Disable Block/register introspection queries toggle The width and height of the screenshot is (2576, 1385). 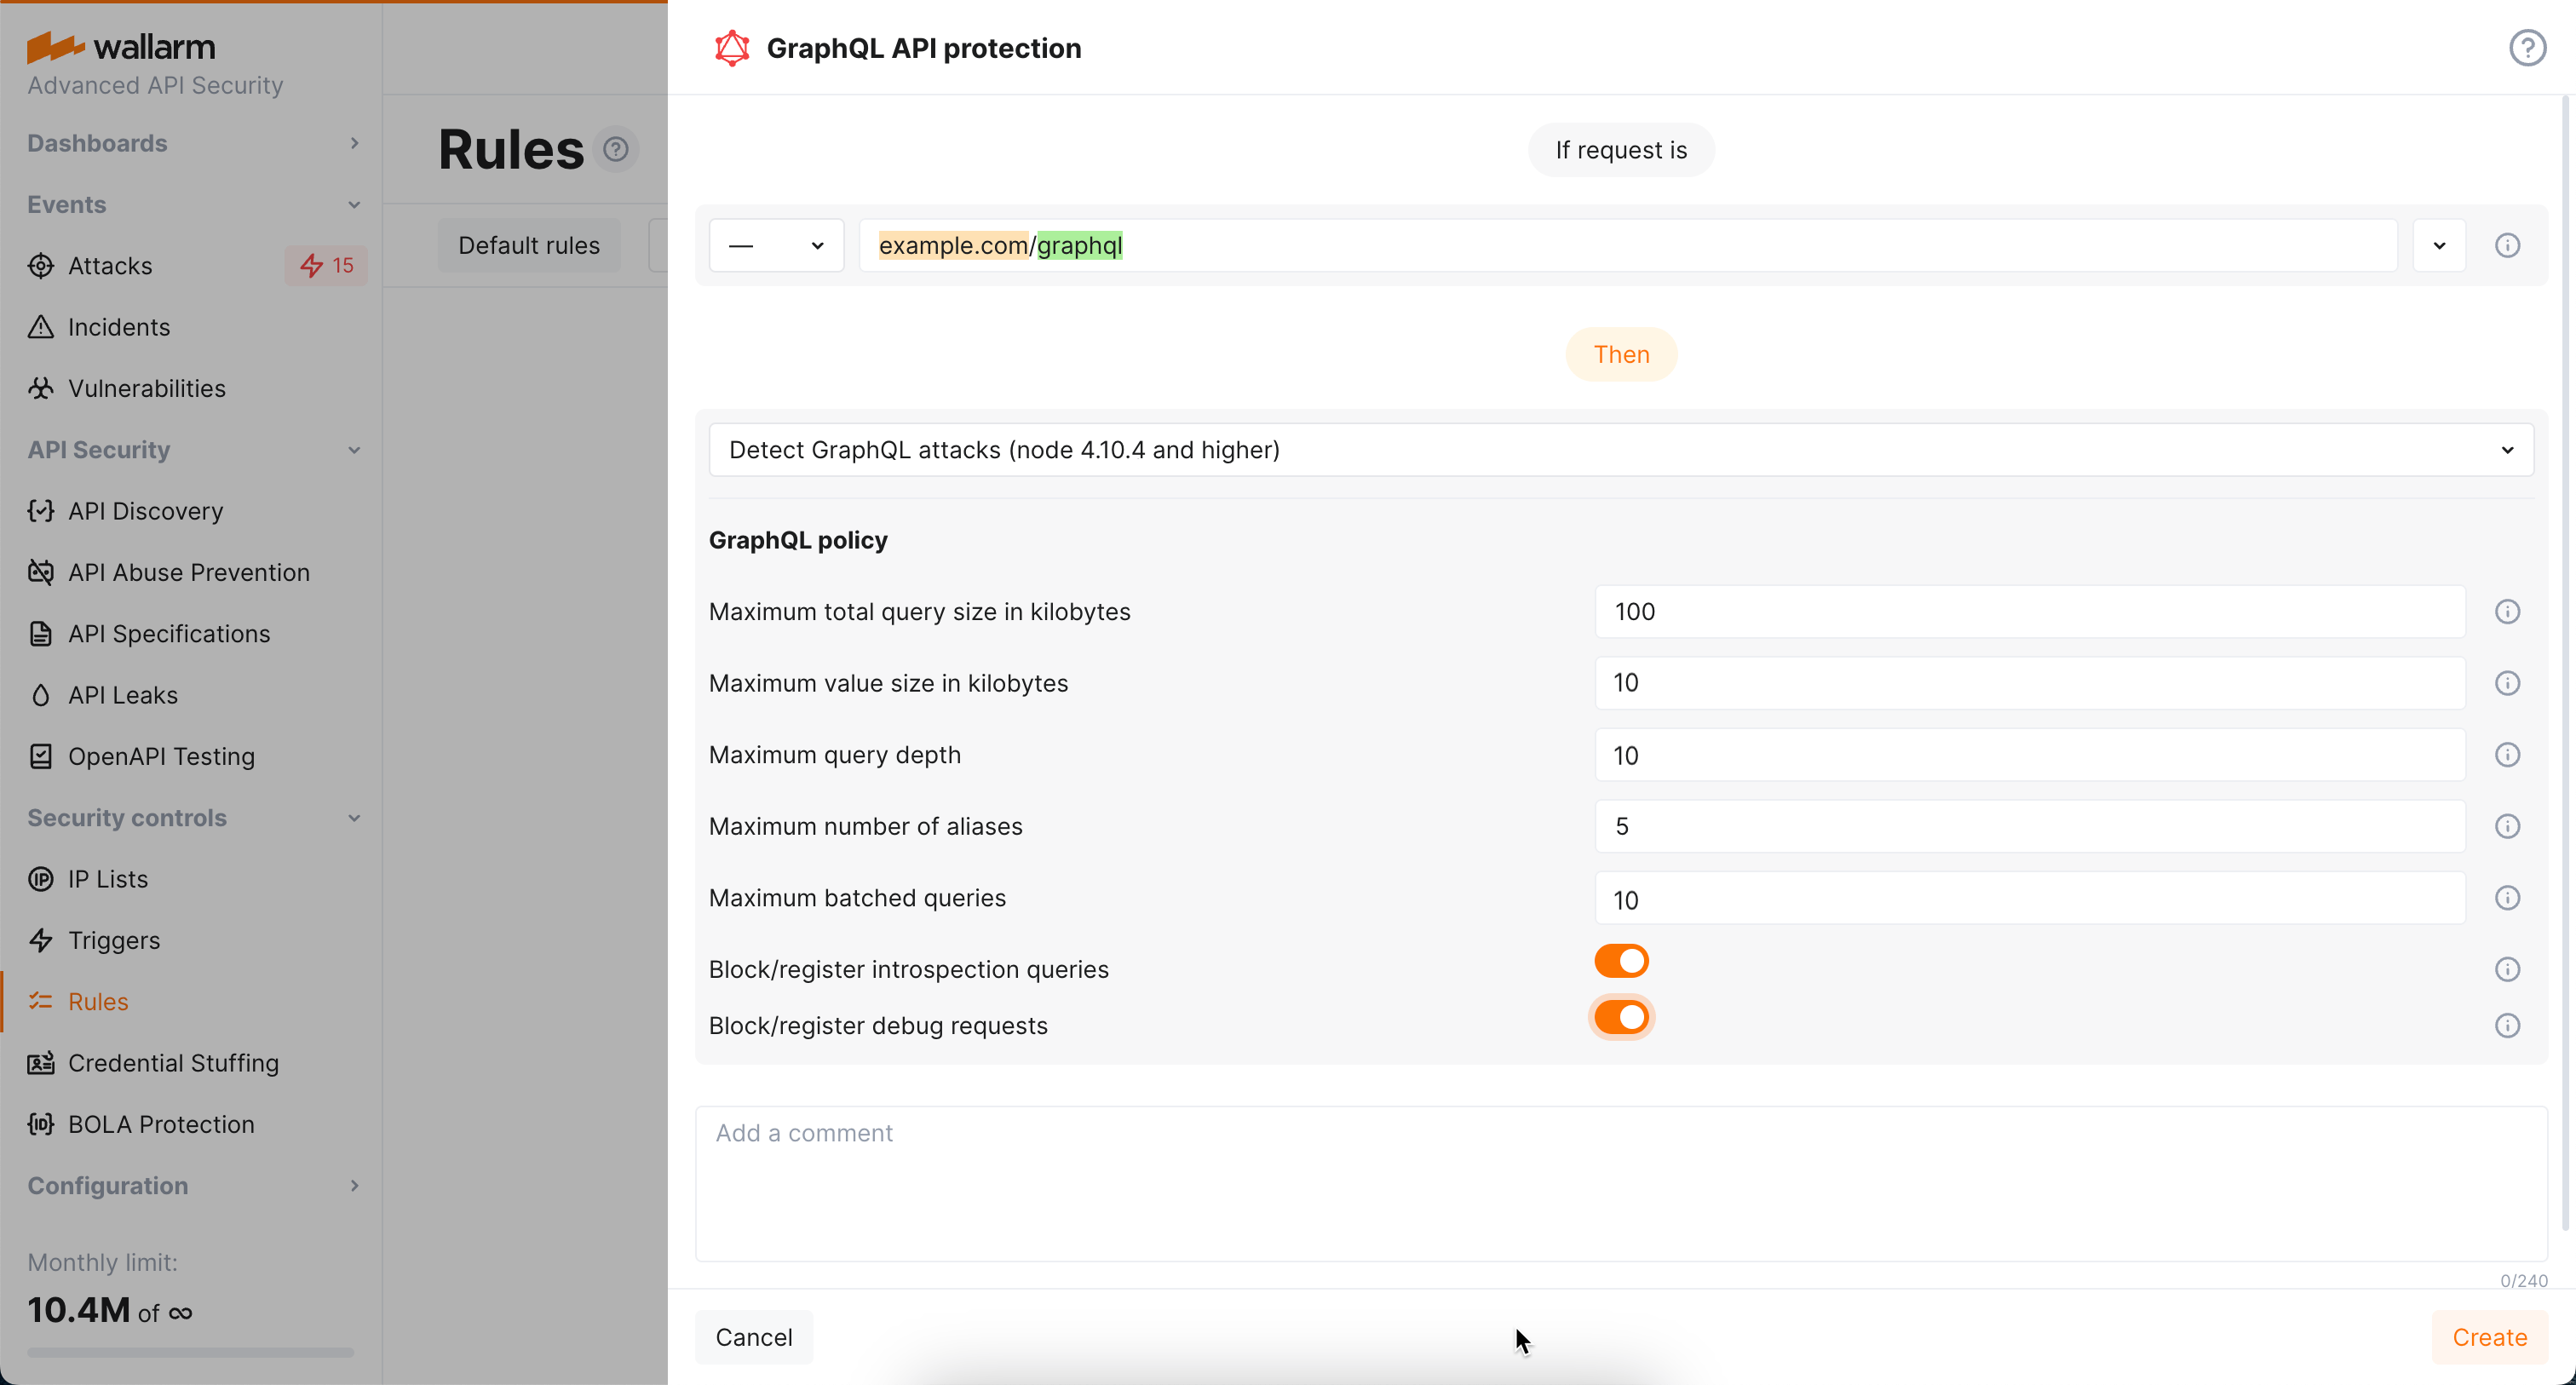pyautogui.click(x=1621, y=960)
